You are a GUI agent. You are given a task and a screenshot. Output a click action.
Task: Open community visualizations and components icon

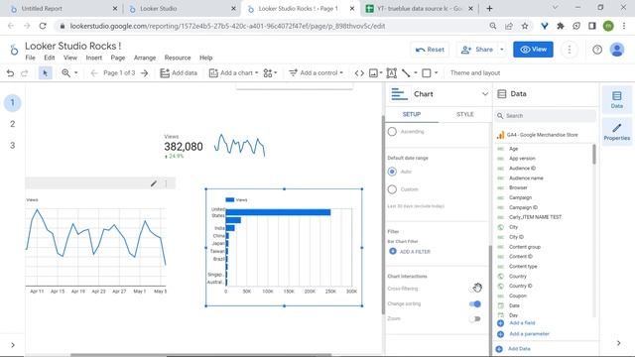pos(268,73)
